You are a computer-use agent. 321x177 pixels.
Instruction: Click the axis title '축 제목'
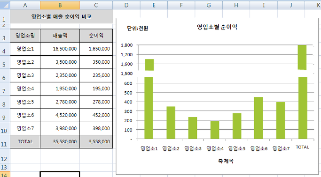pos(226,161)
